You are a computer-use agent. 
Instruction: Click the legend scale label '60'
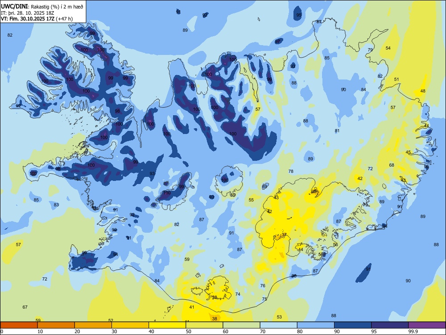pos(226,331)
